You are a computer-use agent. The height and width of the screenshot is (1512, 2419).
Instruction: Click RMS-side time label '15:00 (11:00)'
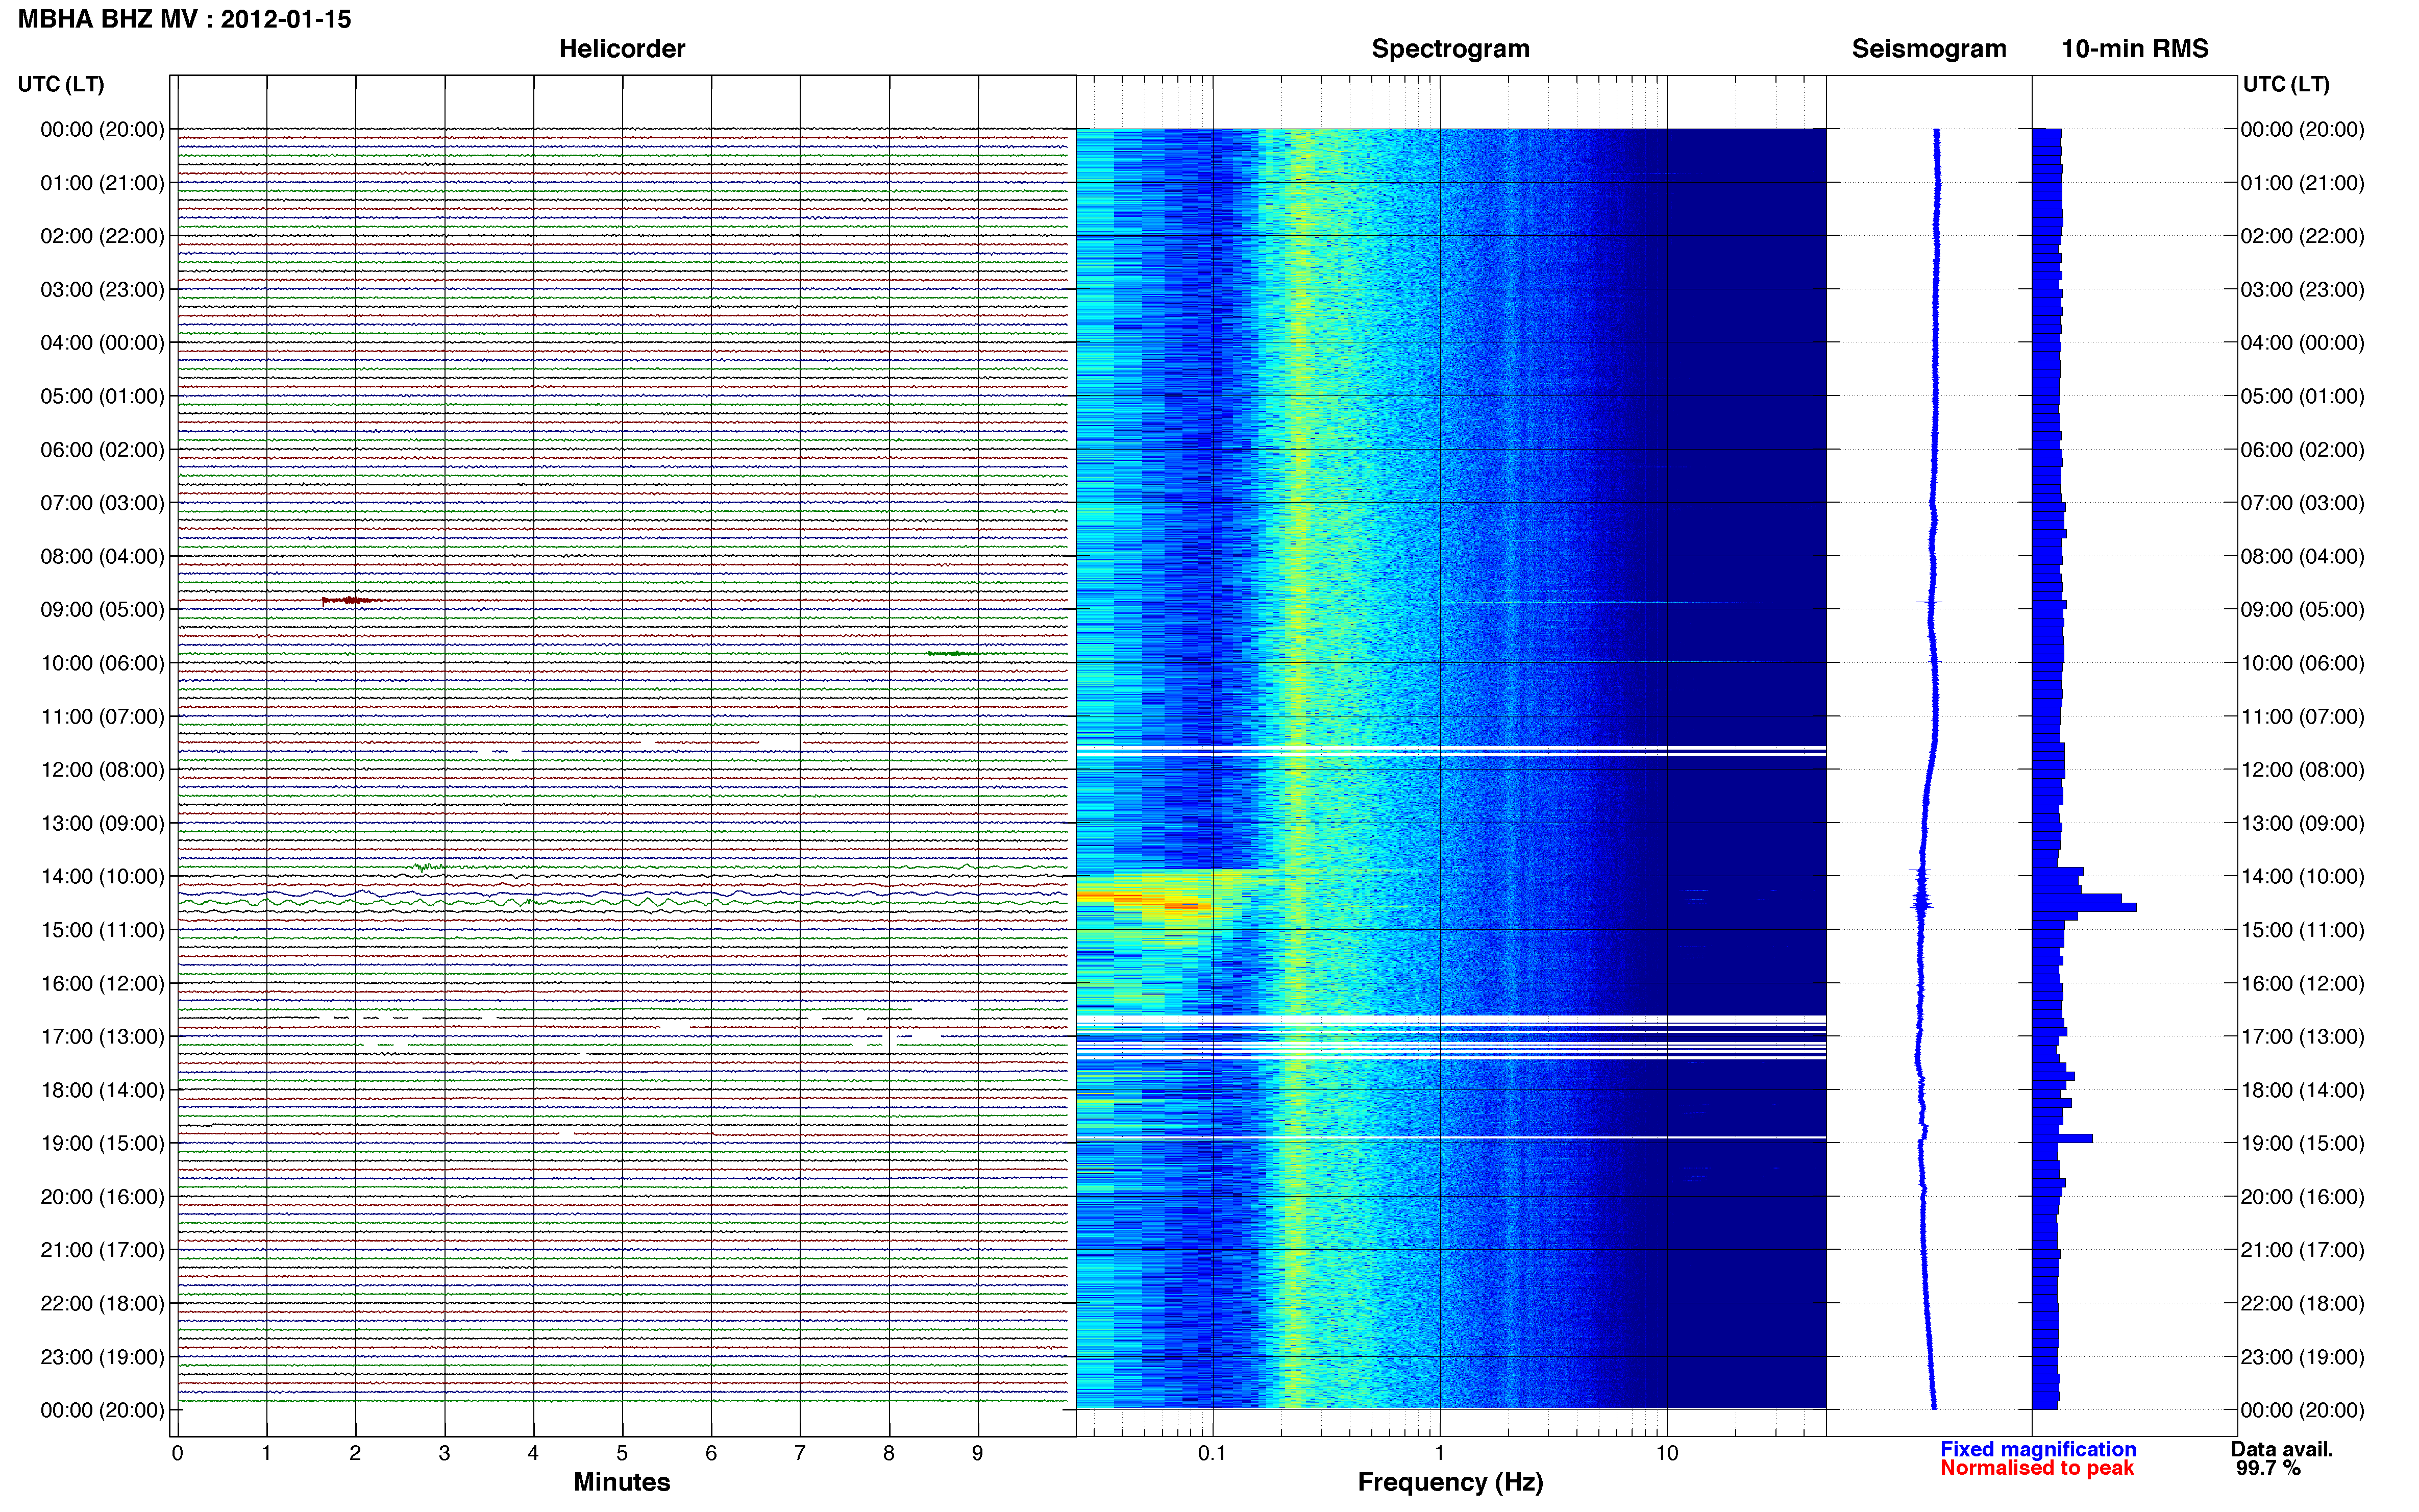tap(2302, 930)
